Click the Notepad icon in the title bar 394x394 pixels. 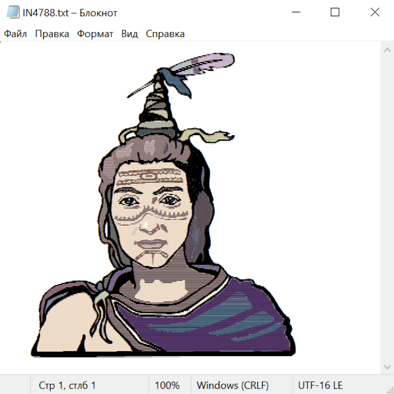coord(13,12)
